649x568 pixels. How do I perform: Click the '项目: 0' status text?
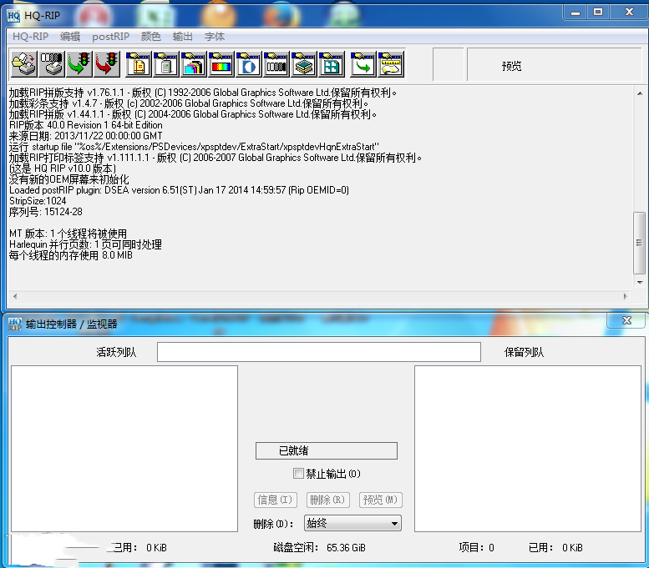[476, 548]
